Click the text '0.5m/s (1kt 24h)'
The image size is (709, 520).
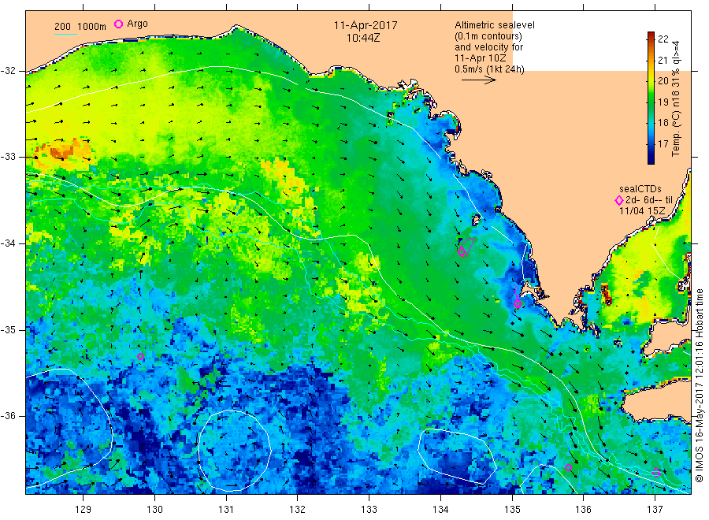[x=489, y=69]
